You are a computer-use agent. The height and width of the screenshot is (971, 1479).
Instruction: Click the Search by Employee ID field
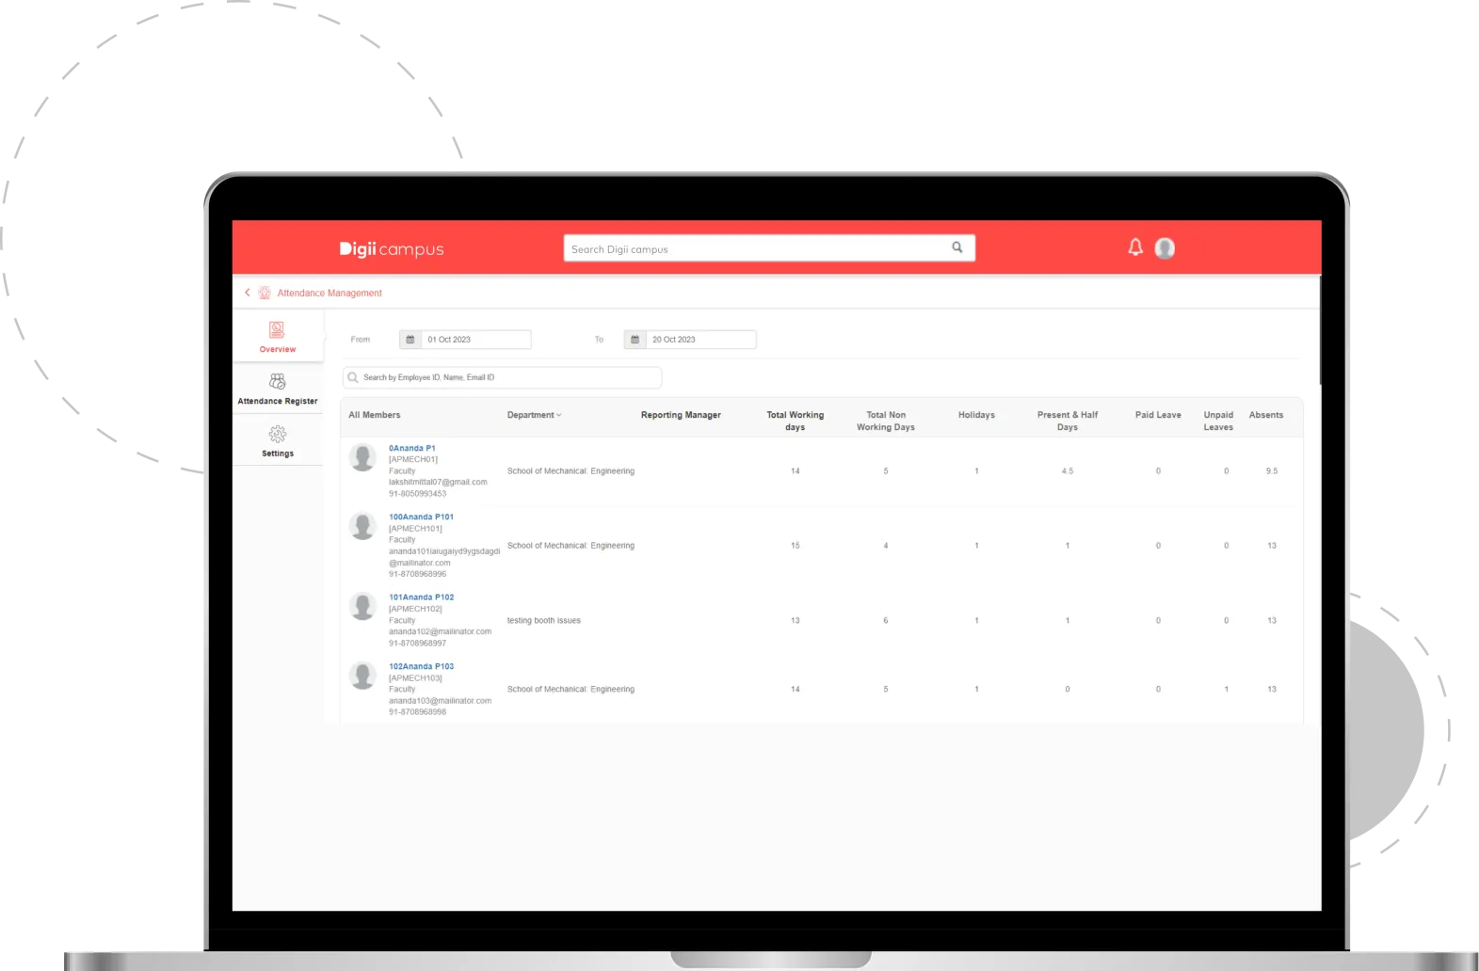point(508,377)
